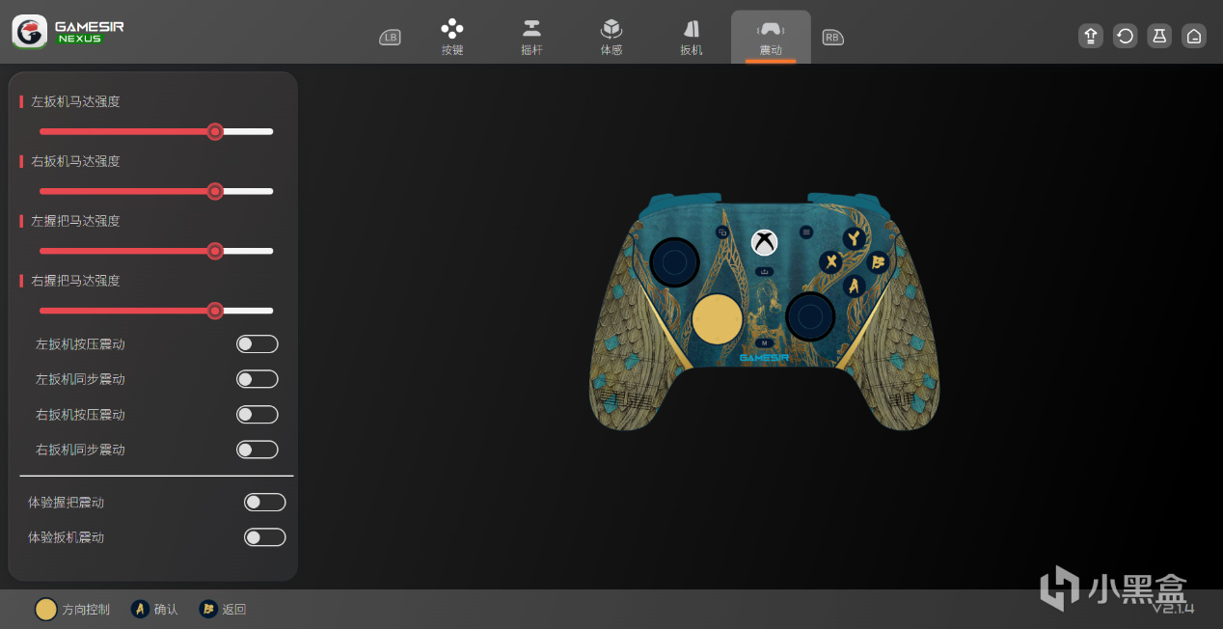Click the 左扳机按压震动 label
Image resolution: width=1223 pixels, height=629 pixels.
[x=80, y=344]
